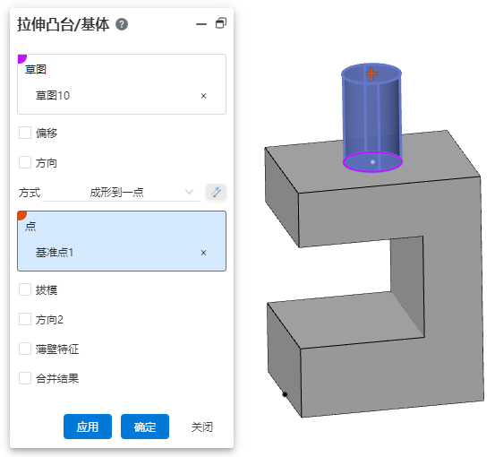The image size is (495, 457).
Task: Click the 应用 button
Action: (88, 427)
